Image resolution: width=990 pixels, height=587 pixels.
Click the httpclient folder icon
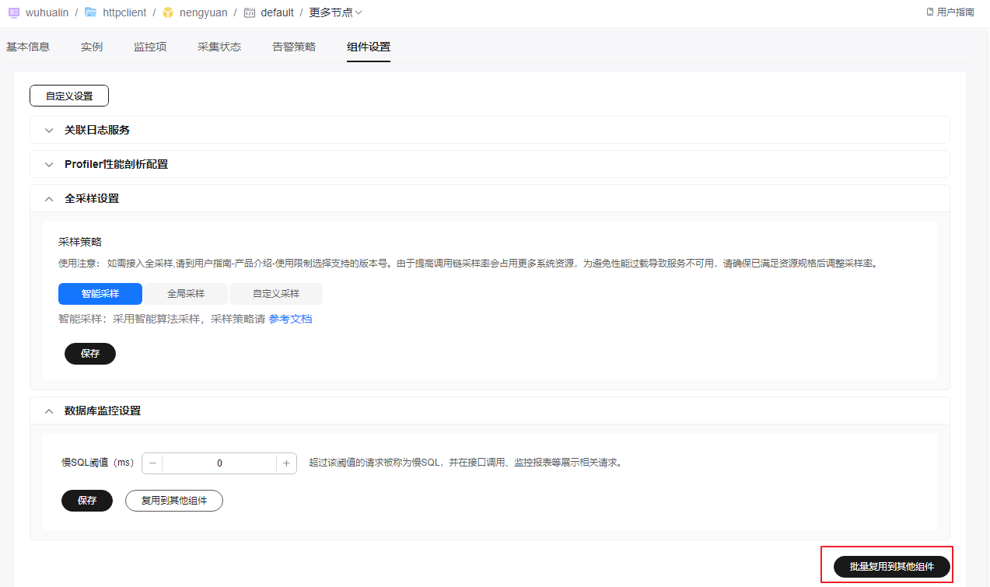tap(90, 12)
